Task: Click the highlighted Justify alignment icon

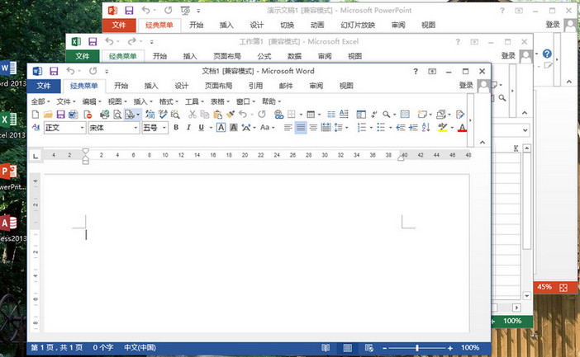Action: pyautogui.click(x=301, y=128)
